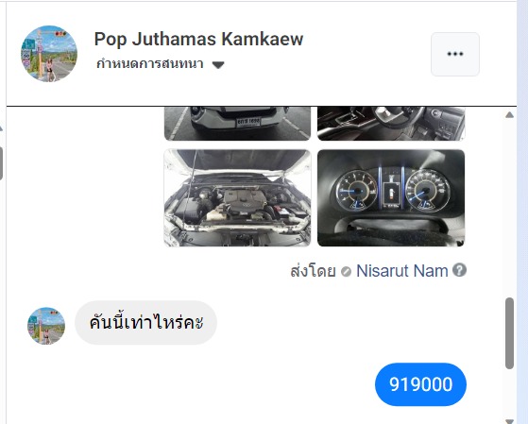Click the small badge icon before Nisarut Nam

[346, 271]
